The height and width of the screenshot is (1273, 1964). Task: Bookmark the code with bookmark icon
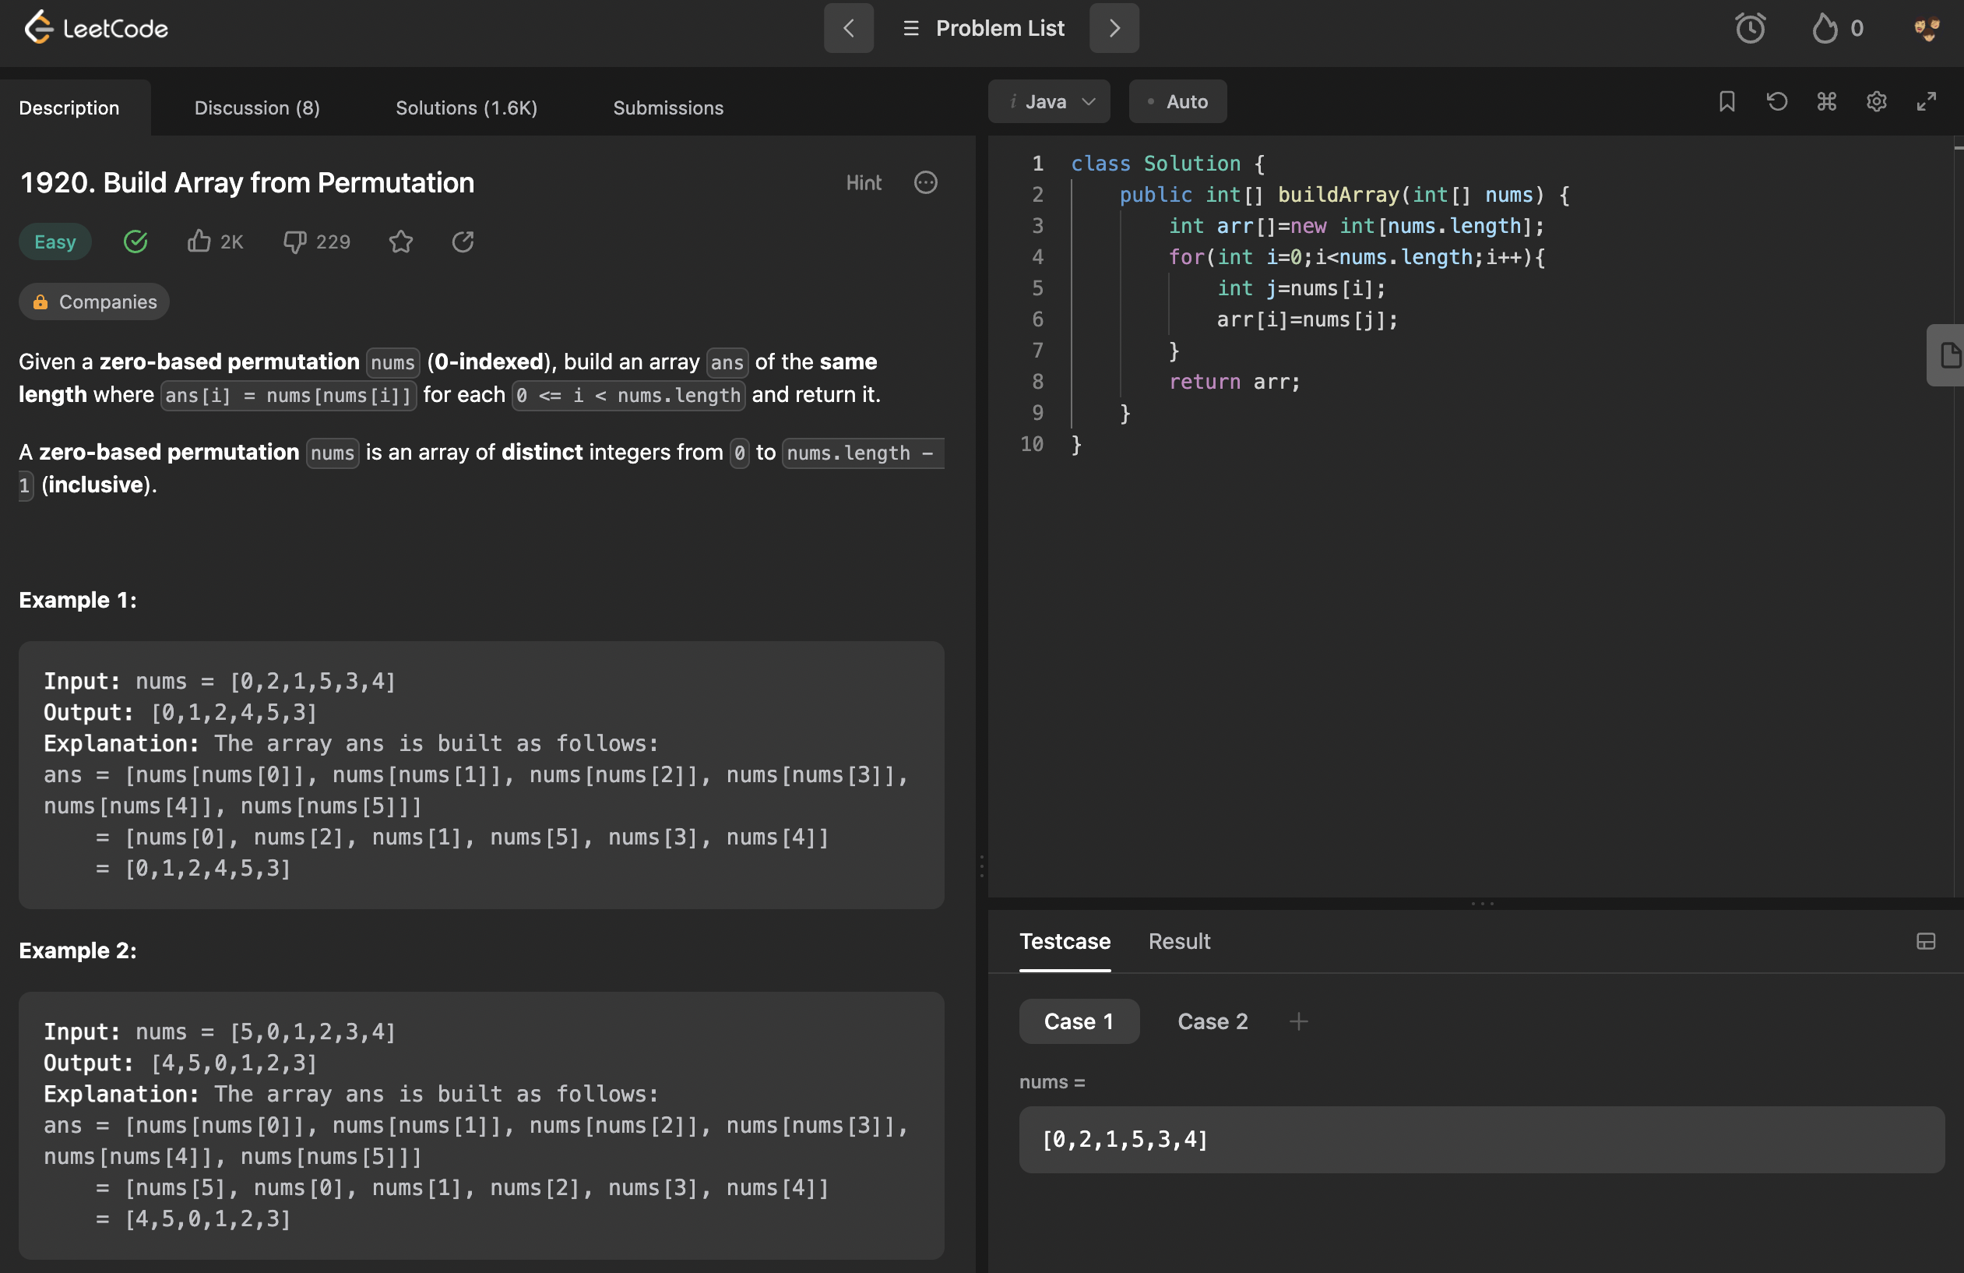coord(1726,101)
